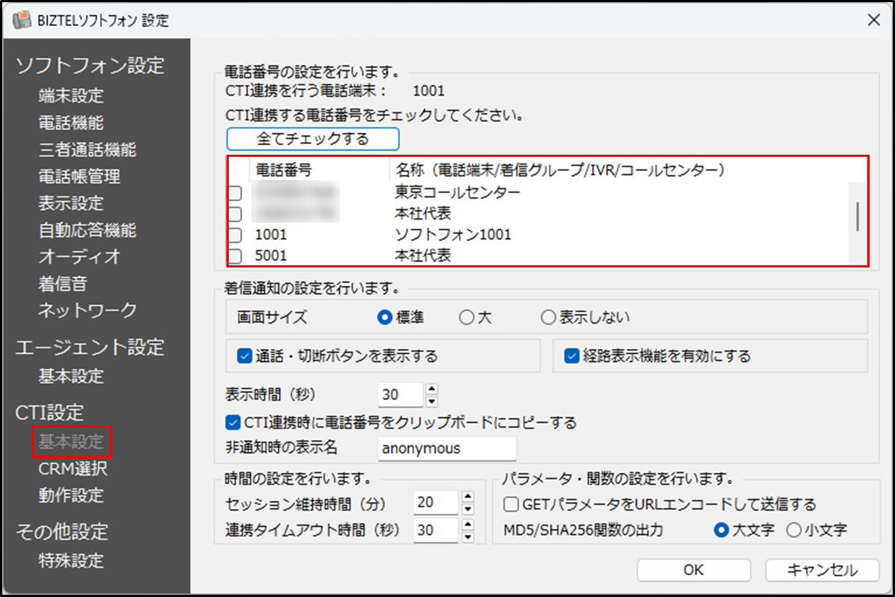Click the anonymous display name field
This screenshot has height=597, width=895.
point(446,448)
